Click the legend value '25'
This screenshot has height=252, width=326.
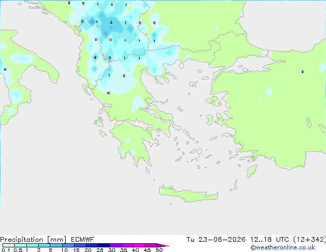[x=100, y=250]
